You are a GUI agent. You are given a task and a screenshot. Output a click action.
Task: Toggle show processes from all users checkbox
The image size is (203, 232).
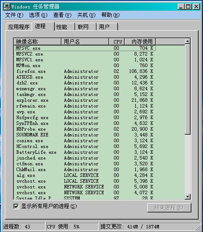pos(16,206)
